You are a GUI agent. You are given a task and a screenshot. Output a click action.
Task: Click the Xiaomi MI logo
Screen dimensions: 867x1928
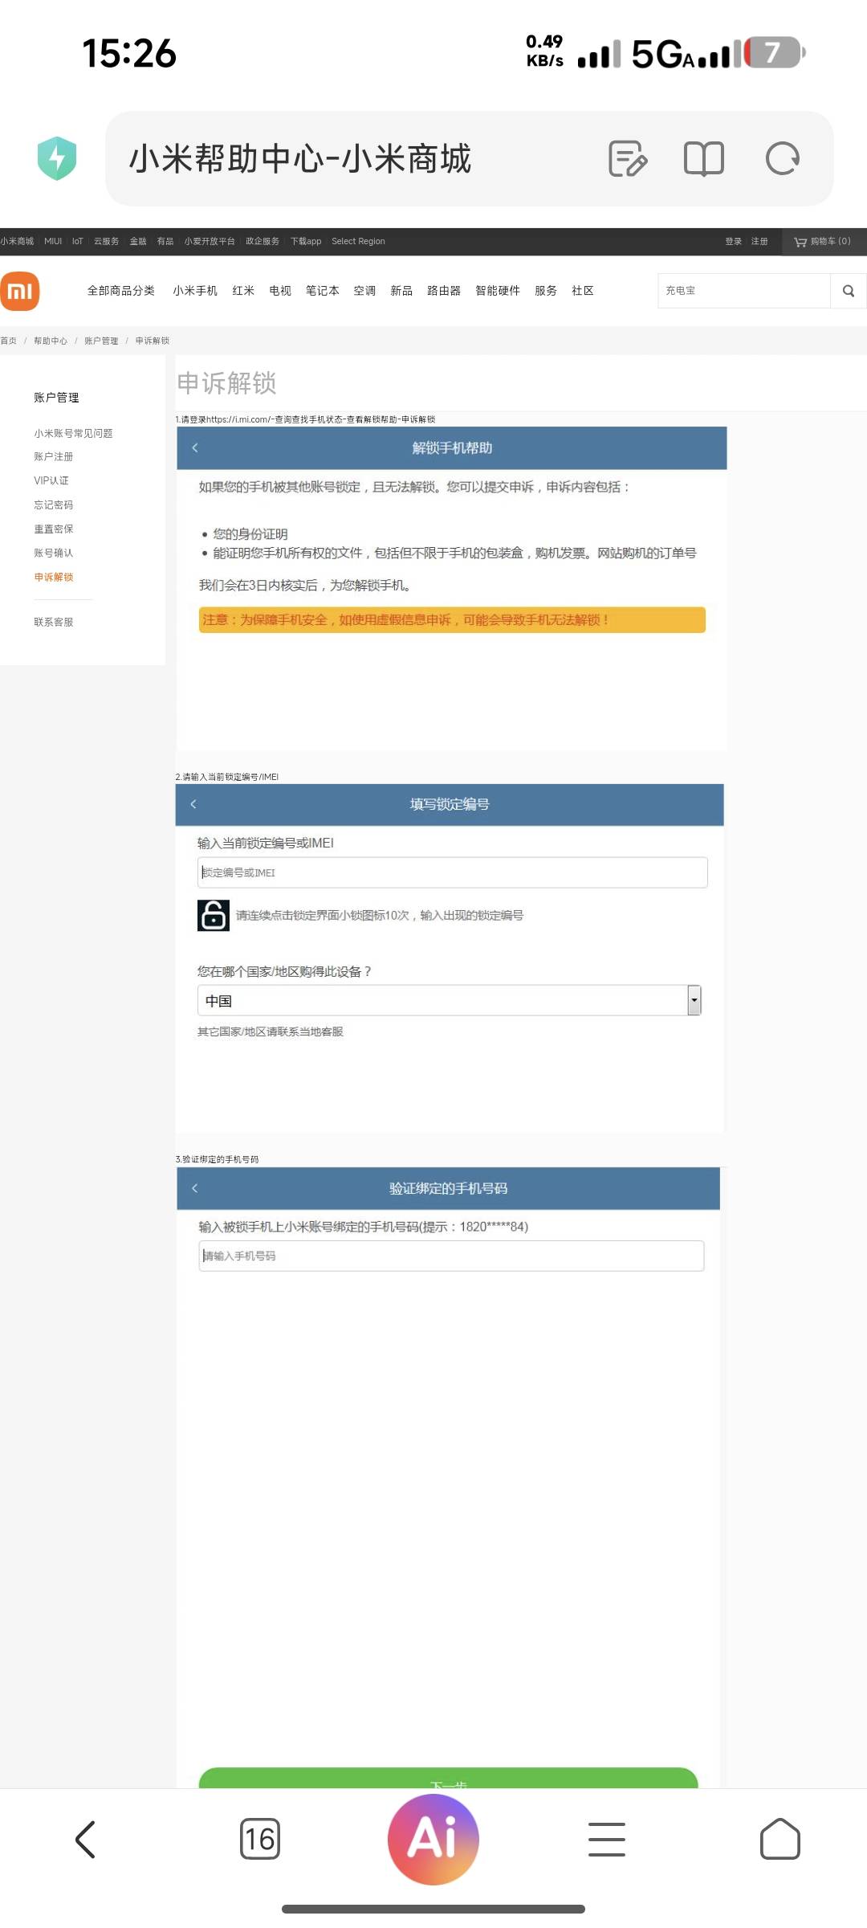20,291
